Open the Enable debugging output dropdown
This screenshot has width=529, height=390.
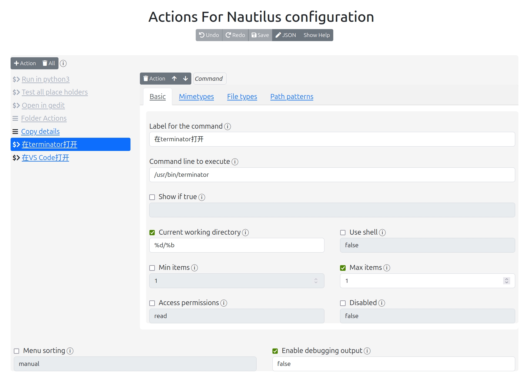(394, 364)
